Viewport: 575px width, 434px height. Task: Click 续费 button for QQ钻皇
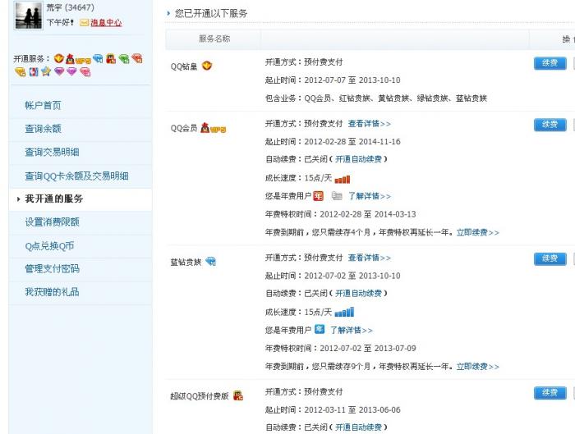(x=550, y=63)
